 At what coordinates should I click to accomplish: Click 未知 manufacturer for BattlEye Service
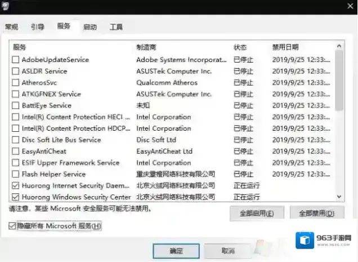click(x=143, y=105)
